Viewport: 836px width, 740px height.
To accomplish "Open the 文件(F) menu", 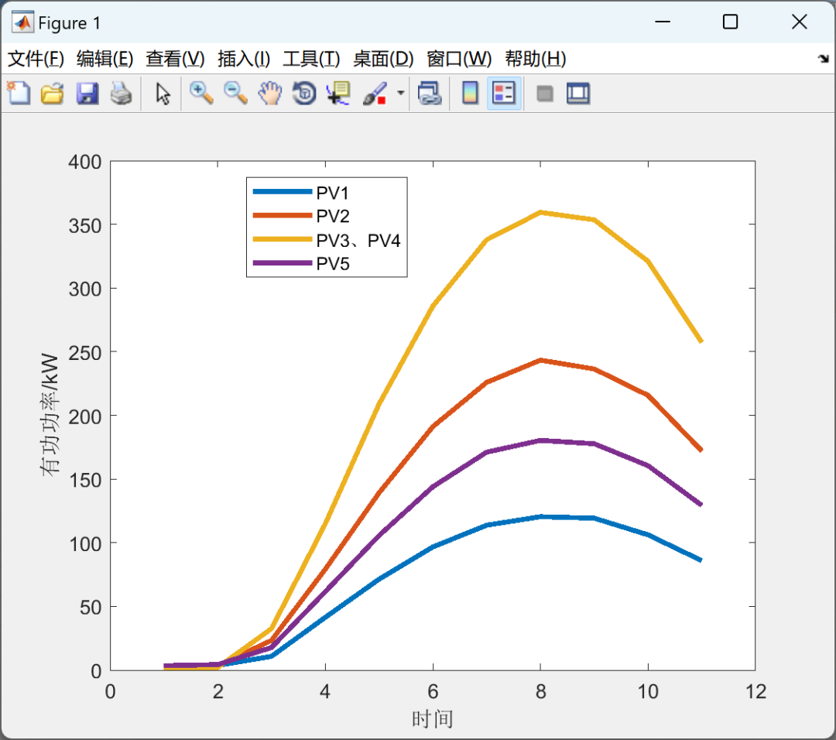I will click(36, 59).
